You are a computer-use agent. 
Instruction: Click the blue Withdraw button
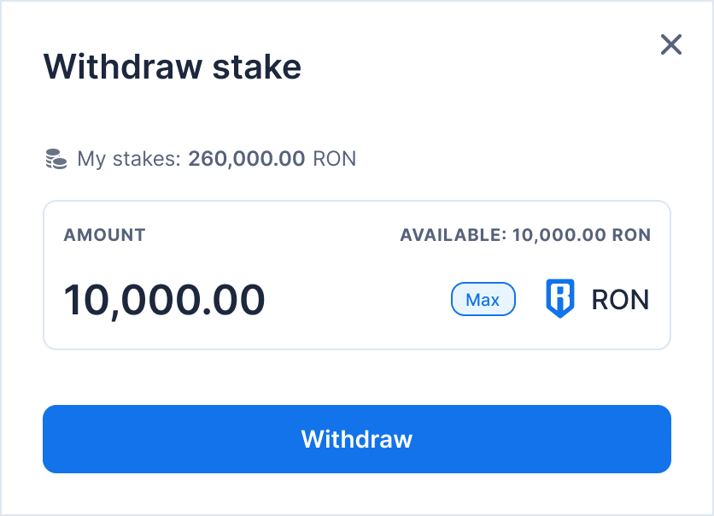point(357,439)
